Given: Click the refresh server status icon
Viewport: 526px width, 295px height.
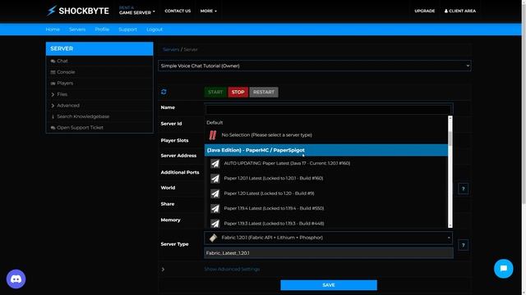Looking at the screenshot, I should point(164,92).
